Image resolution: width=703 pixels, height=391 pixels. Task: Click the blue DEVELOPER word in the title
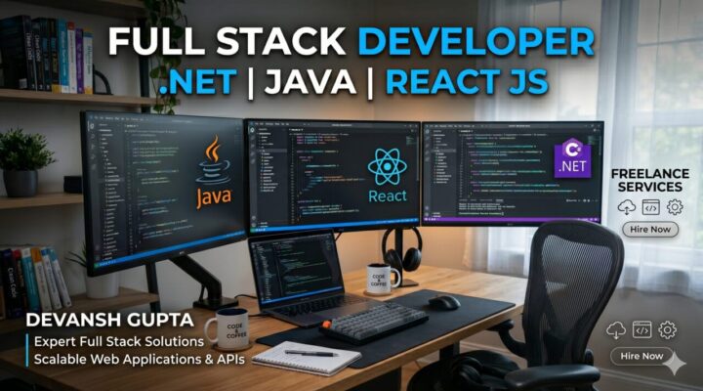point(476,42)
